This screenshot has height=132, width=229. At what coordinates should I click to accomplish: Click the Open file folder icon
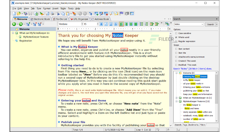pos(19,14)
